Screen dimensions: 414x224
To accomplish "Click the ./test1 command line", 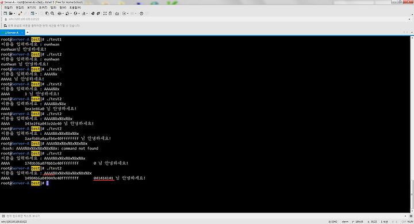I will click(x=31, y=39).
